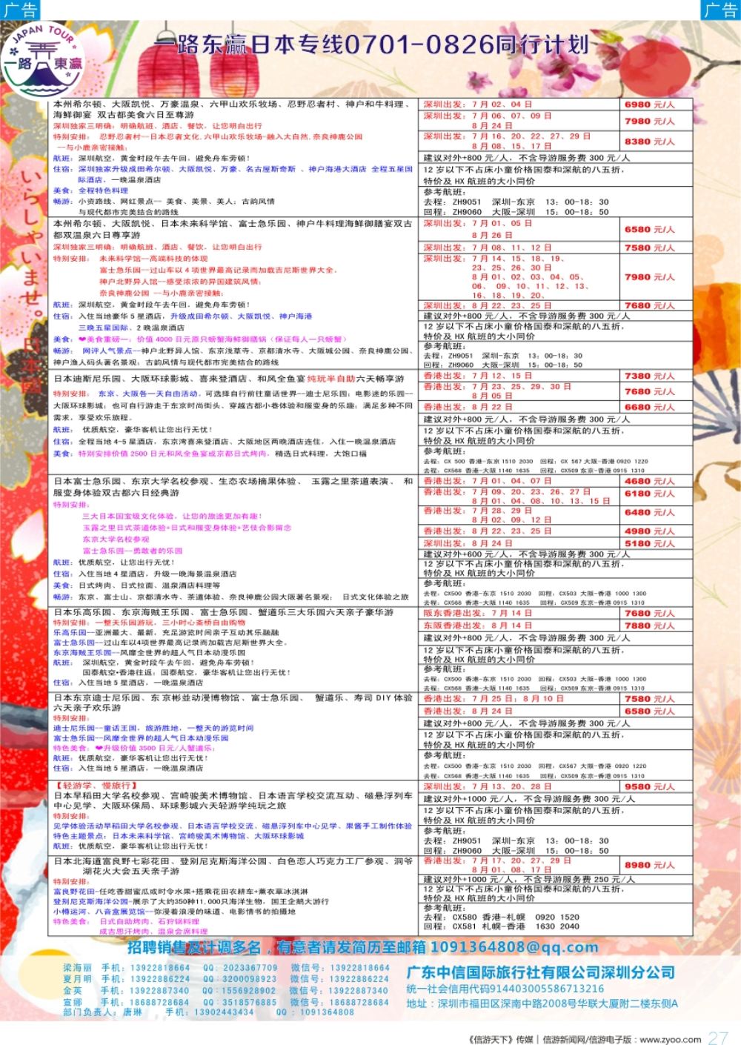Click the page number 27
The height and width of the screenshot is (1045, 741).
pyautogui.click(x=718, y=1038)
